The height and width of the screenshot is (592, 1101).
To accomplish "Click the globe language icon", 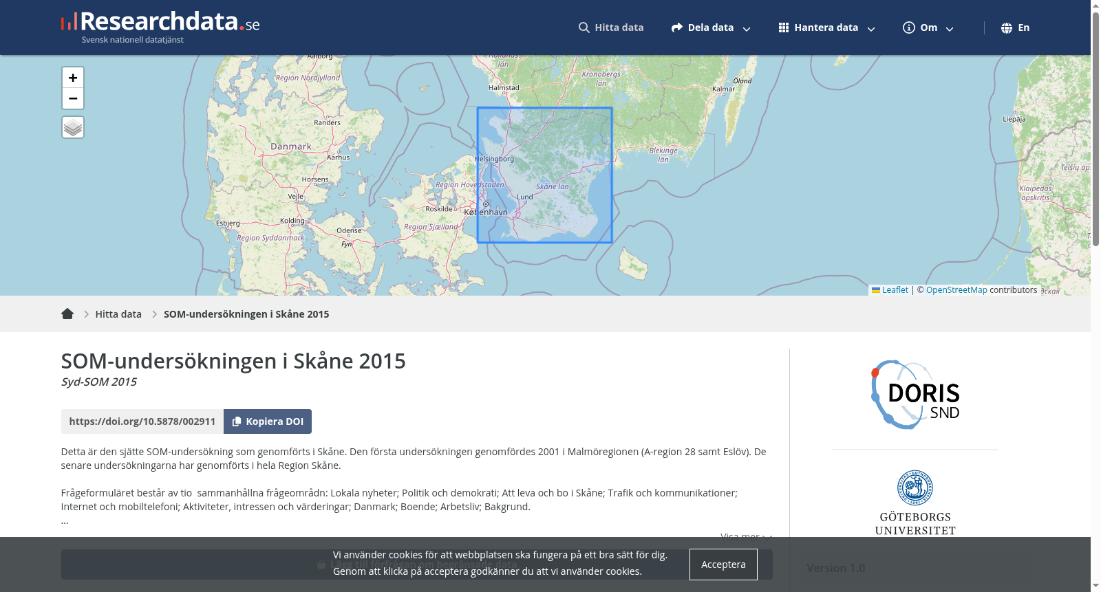I will point(1007,28).
